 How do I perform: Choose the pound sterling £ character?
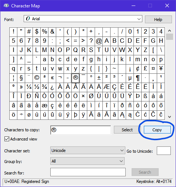point(145,69)
